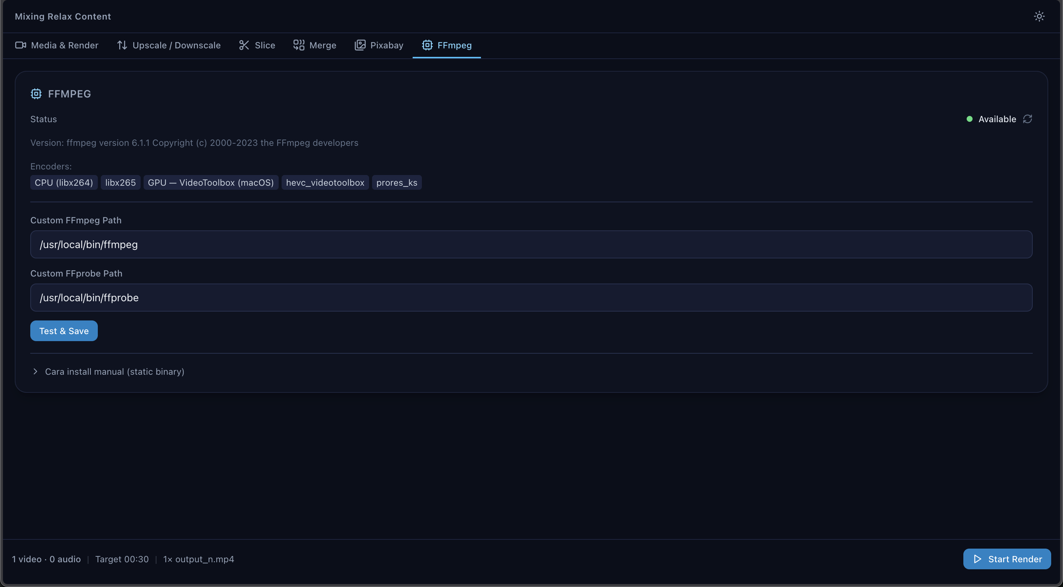The width and height of the screenshot is (1063, 587).
Task: Click the CPU (libx264) encoder chip
Action: point(64,182)
